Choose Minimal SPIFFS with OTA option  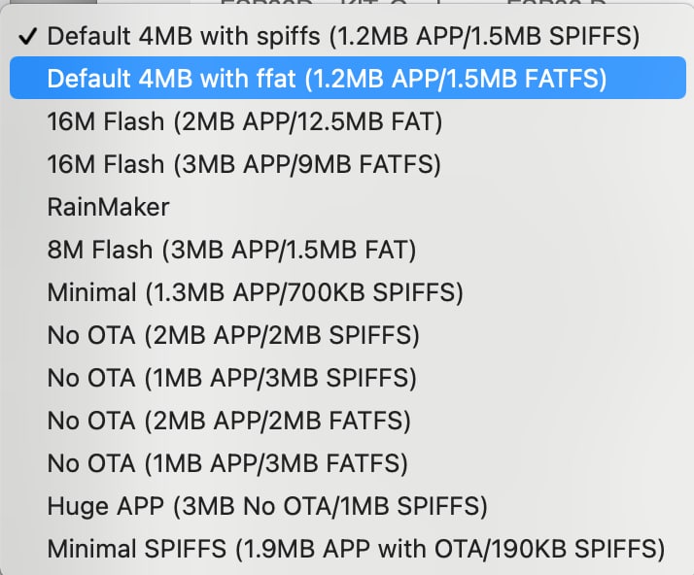(356, 549)
